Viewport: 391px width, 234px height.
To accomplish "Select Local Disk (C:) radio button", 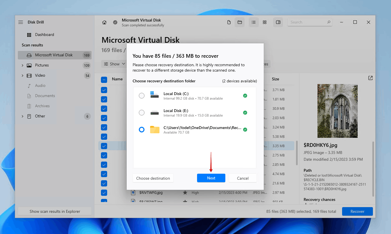I will pyautogui.click(x=142, y=96).
